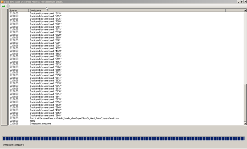Select log row with duplicated id "2304"
Viewport: 247px width, 149px height.
click(126, 46)
